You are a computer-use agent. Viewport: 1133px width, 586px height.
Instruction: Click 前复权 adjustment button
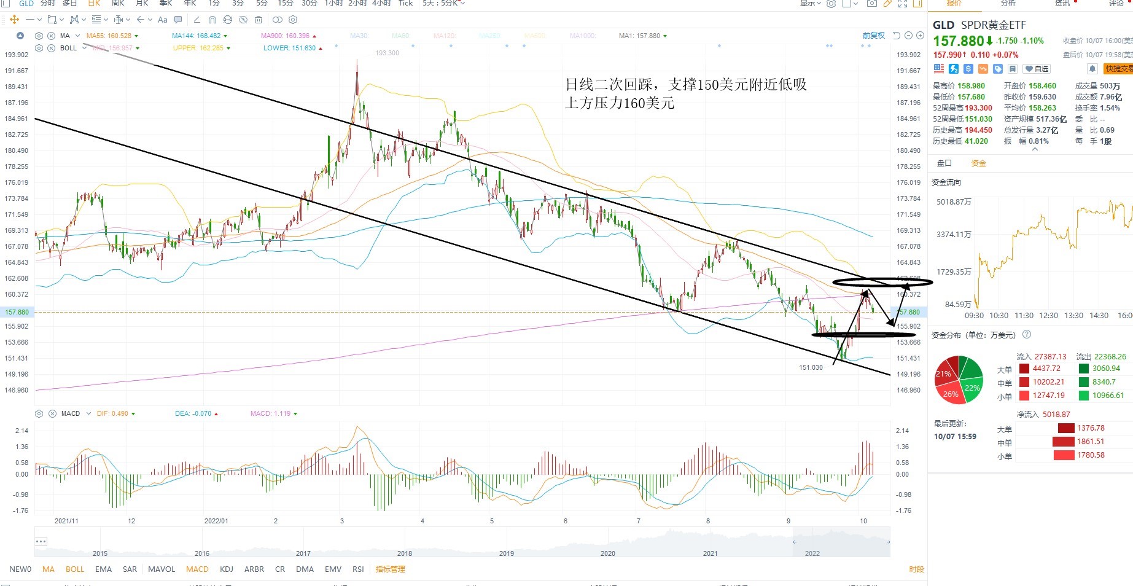874,36
